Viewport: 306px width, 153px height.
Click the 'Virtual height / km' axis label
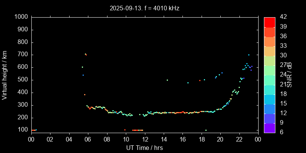click(5, 75)
